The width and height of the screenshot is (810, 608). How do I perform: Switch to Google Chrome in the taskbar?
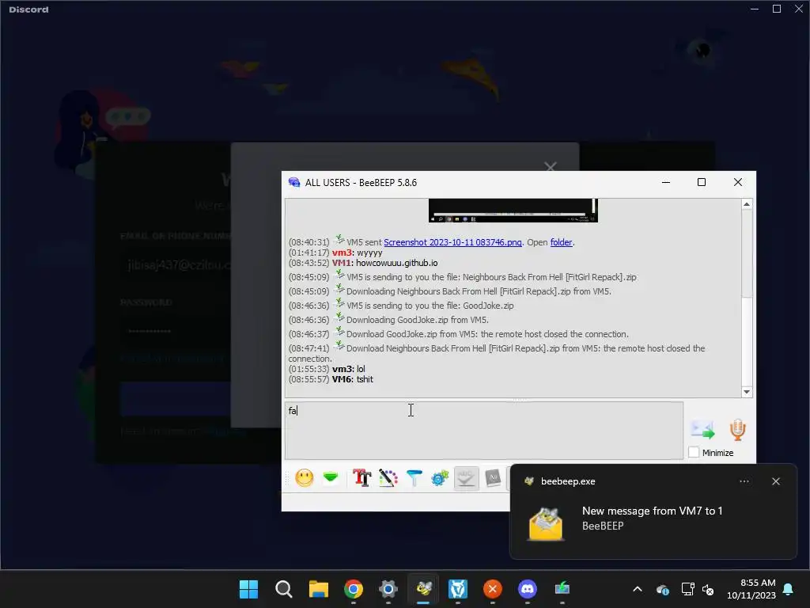click(354, 589)
